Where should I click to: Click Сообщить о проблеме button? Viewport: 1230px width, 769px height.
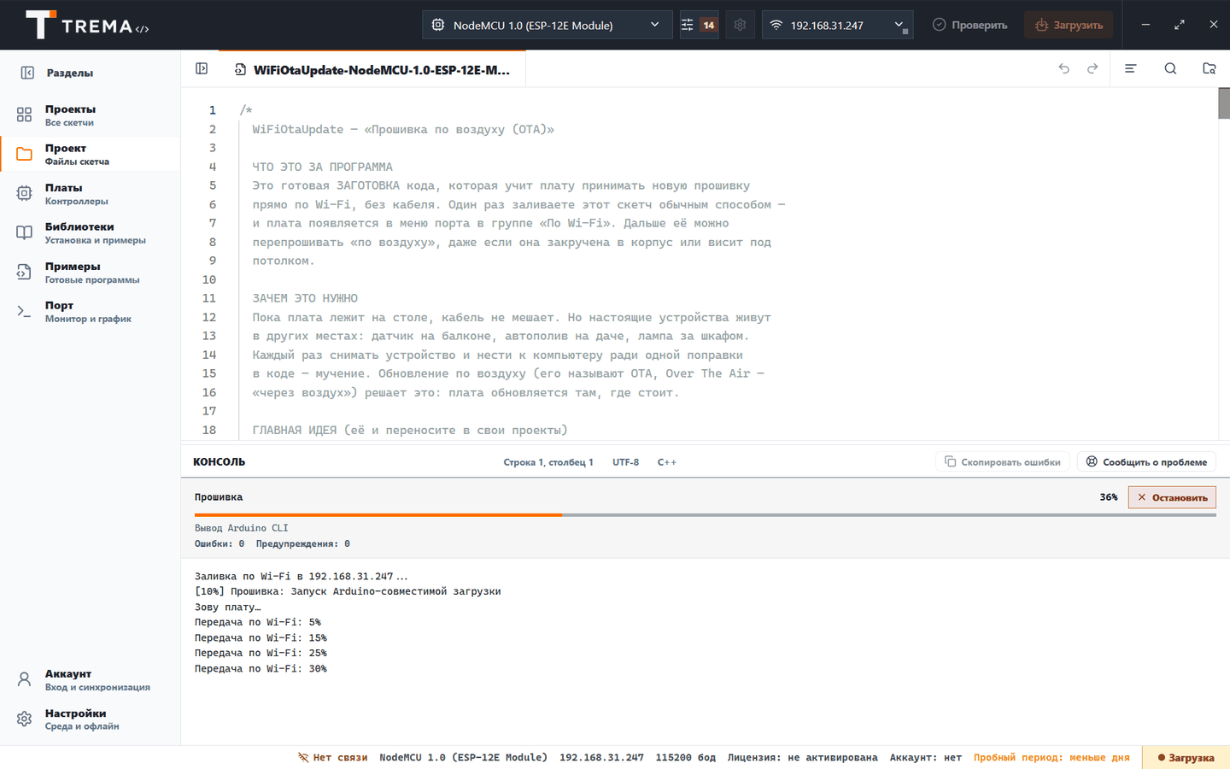pyautogui.click(x=1146, y=462)
